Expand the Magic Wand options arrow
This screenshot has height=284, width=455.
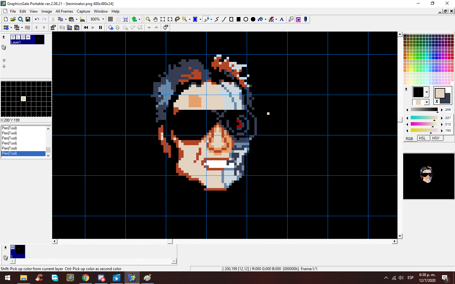pos(190,19)
